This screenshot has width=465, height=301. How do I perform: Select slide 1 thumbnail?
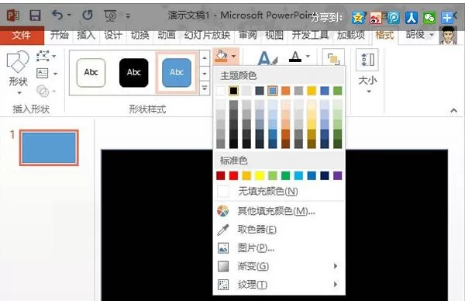coord(49,147)
